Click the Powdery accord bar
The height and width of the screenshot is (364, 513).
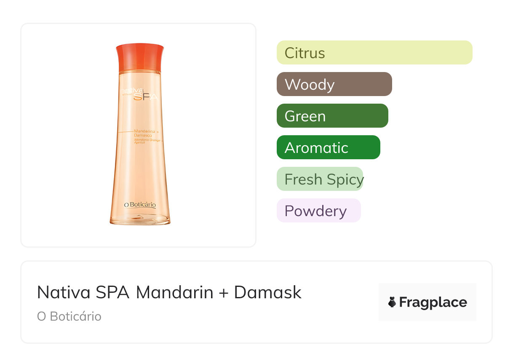pyautogui.click(x=318, y=211)
